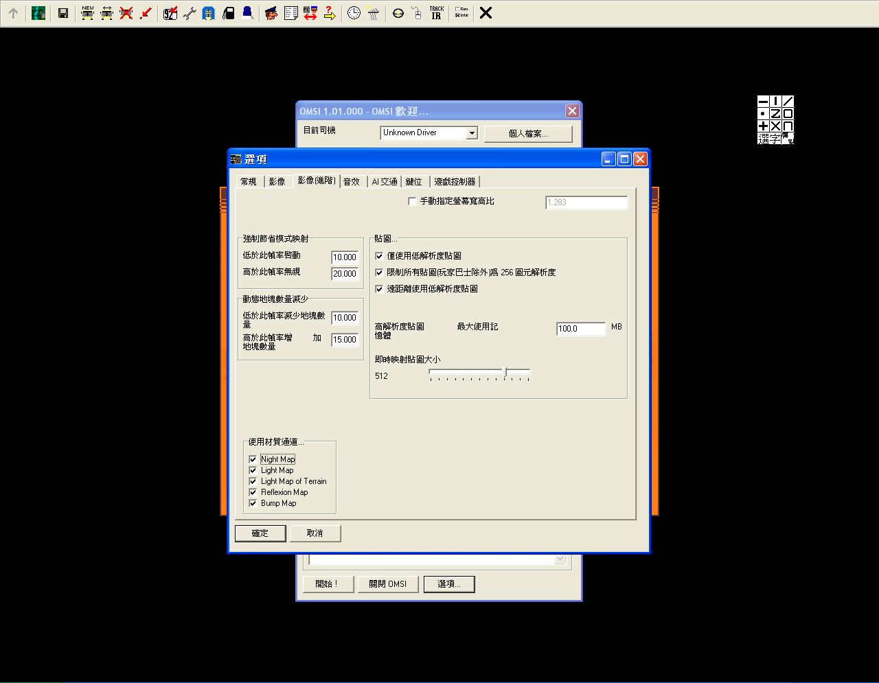Click the 選項... button in OMSI window
The image size is (879, 683).
point(449,584)
